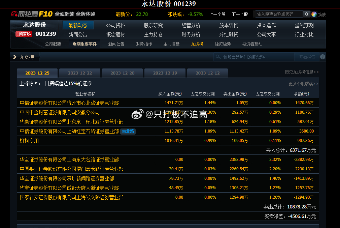Open 历史龙虎榜信息 link
Screen dimensions: 340x228
tap(302, 72)
